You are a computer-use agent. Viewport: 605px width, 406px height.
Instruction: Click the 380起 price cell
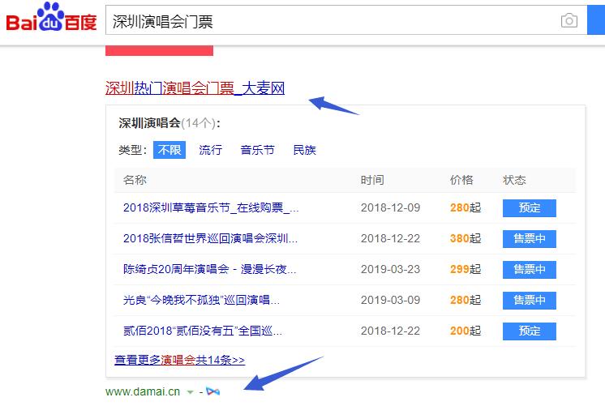(466, 239)
